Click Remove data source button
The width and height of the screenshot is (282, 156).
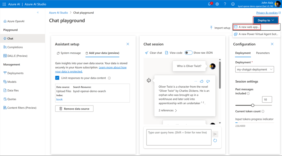pyautogui.click(x=74, y=109)
